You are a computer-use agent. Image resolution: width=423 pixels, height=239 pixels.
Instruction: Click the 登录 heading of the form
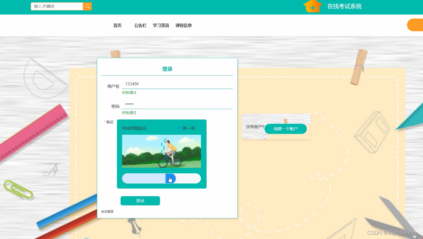tap(167, 69)
